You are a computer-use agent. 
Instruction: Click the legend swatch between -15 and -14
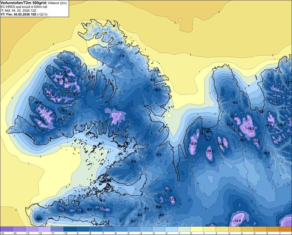[6, 229]
